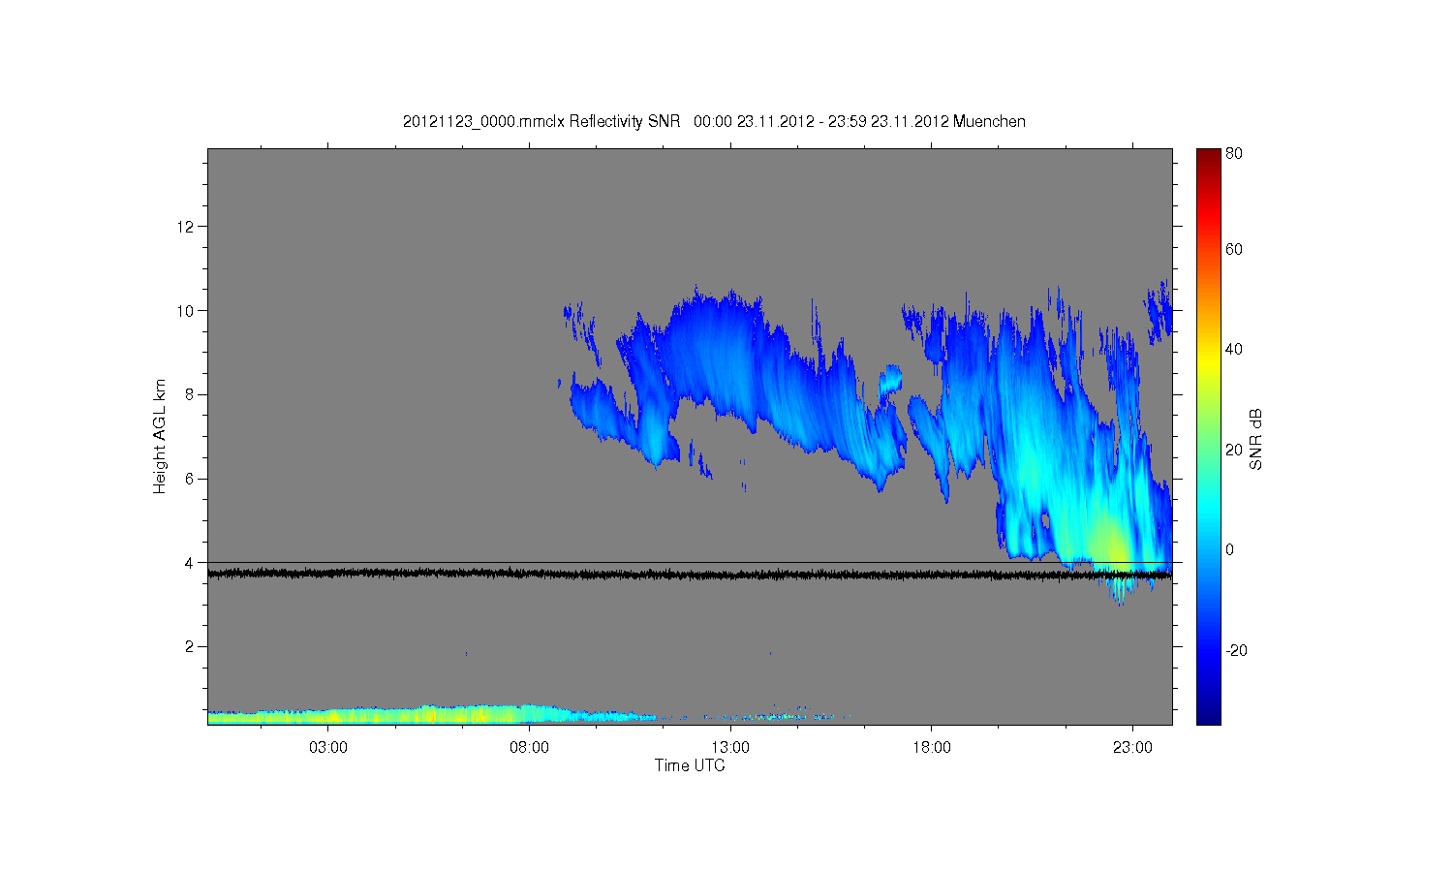
Task: Click the colorbar label '80'
Action: (x=1234, y=153)
